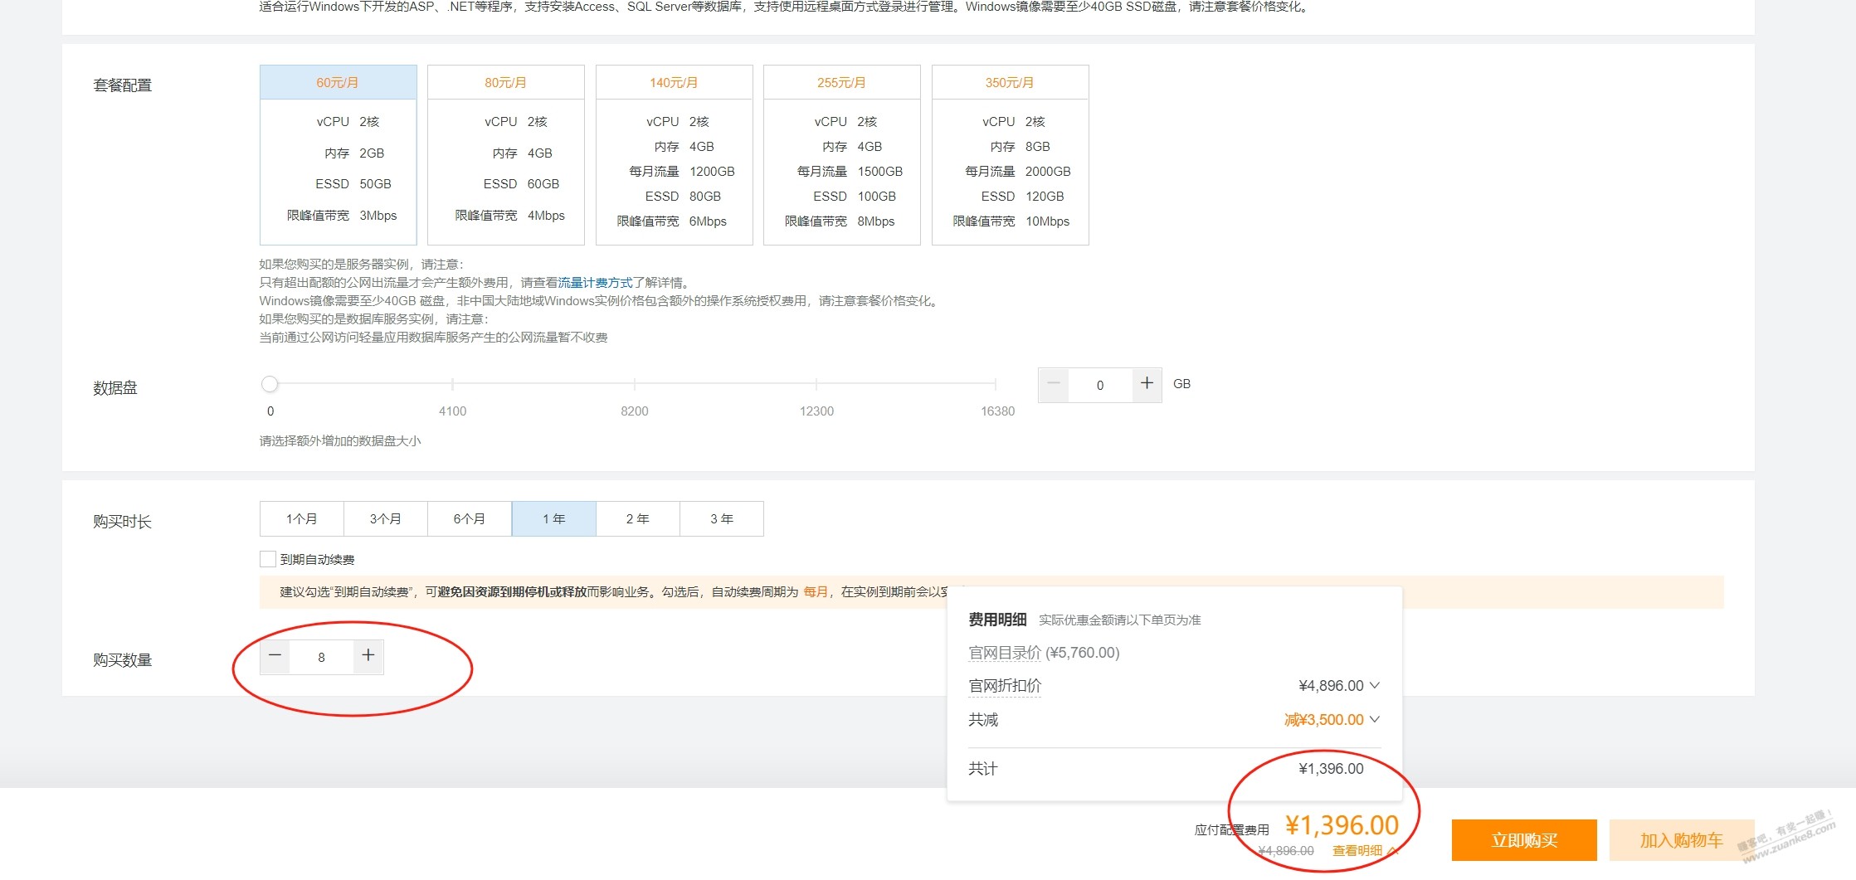This screenshot has height=880, width=1856.
Task: Select 1 年 purchase duration
Action: click(x=554, y=519)
